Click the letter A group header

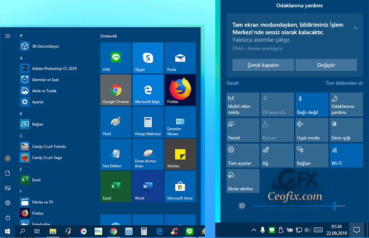point(21,58)
